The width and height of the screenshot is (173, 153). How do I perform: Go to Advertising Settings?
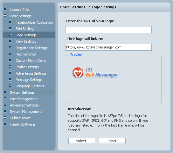click(31, 73)
